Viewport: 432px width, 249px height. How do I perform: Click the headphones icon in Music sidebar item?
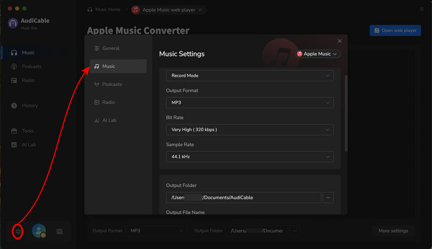coord(14,52)
